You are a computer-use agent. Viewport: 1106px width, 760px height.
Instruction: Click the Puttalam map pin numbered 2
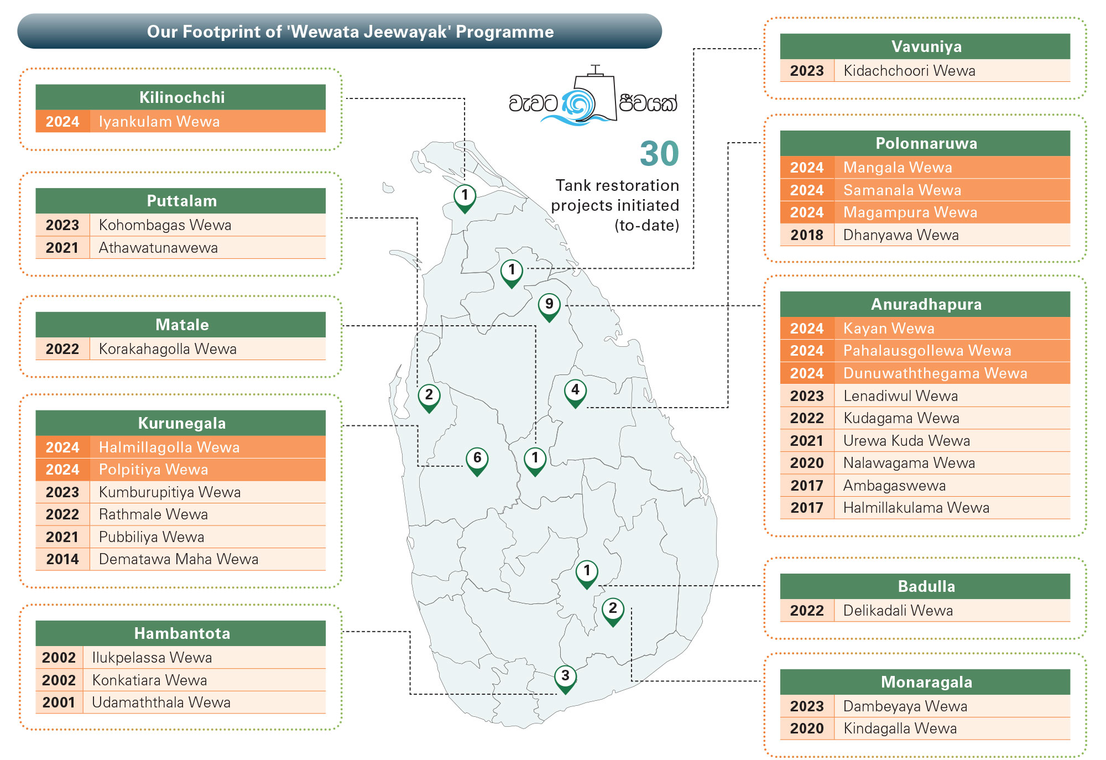(x=429, y=398)
